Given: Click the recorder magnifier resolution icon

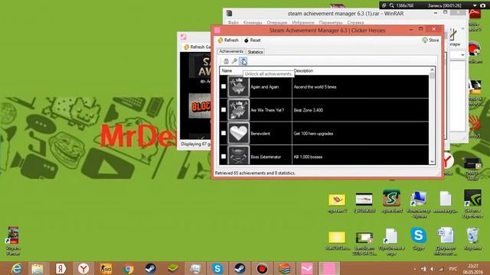Looking at the screenshot, I should pos(391,5).
